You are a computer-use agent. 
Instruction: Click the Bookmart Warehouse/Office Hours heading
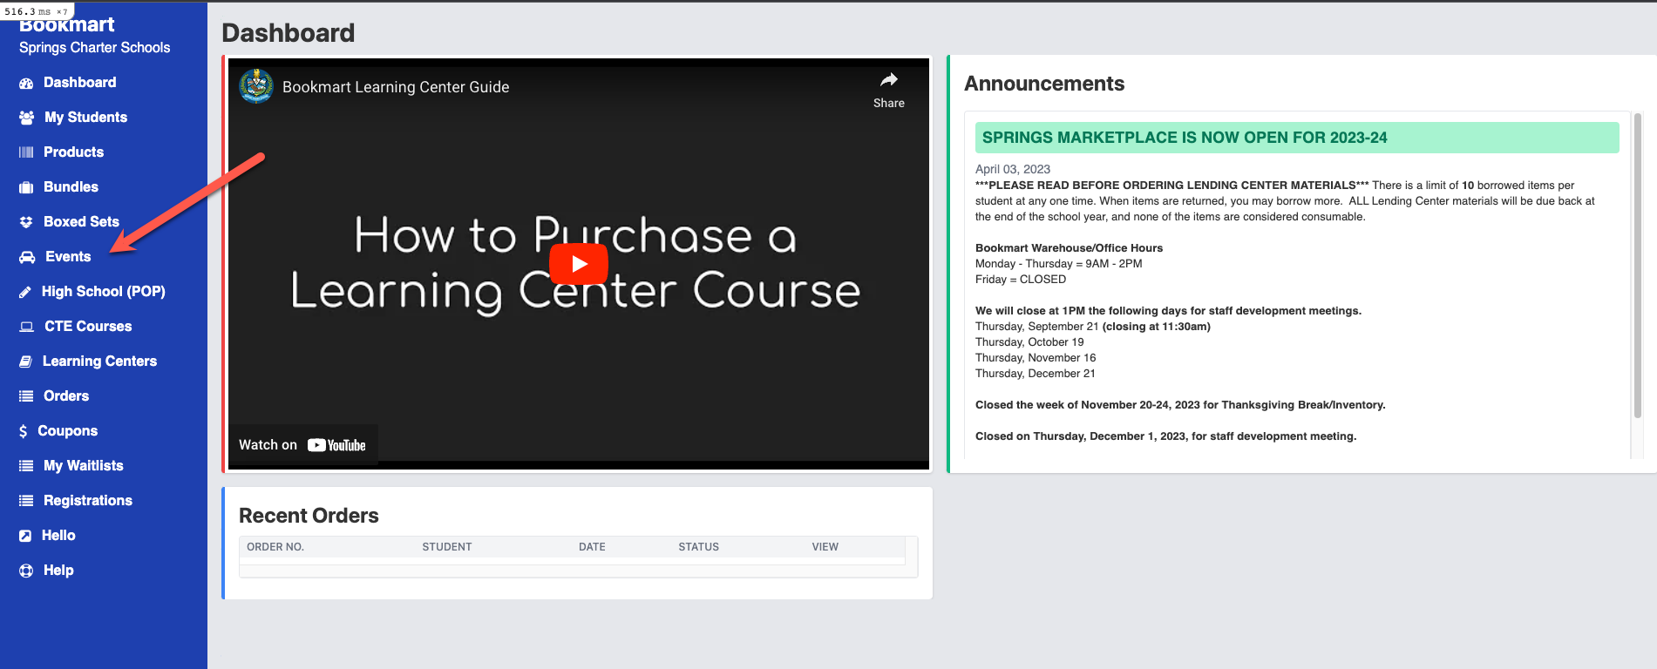click(1070, 248)
